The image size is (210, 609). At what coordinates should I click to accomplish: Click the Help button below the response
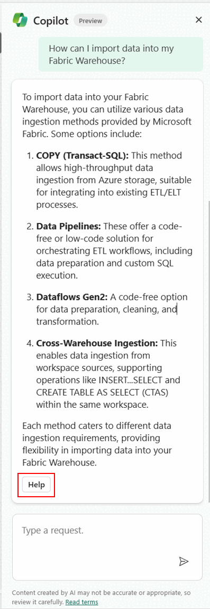(x=36, y=485)
